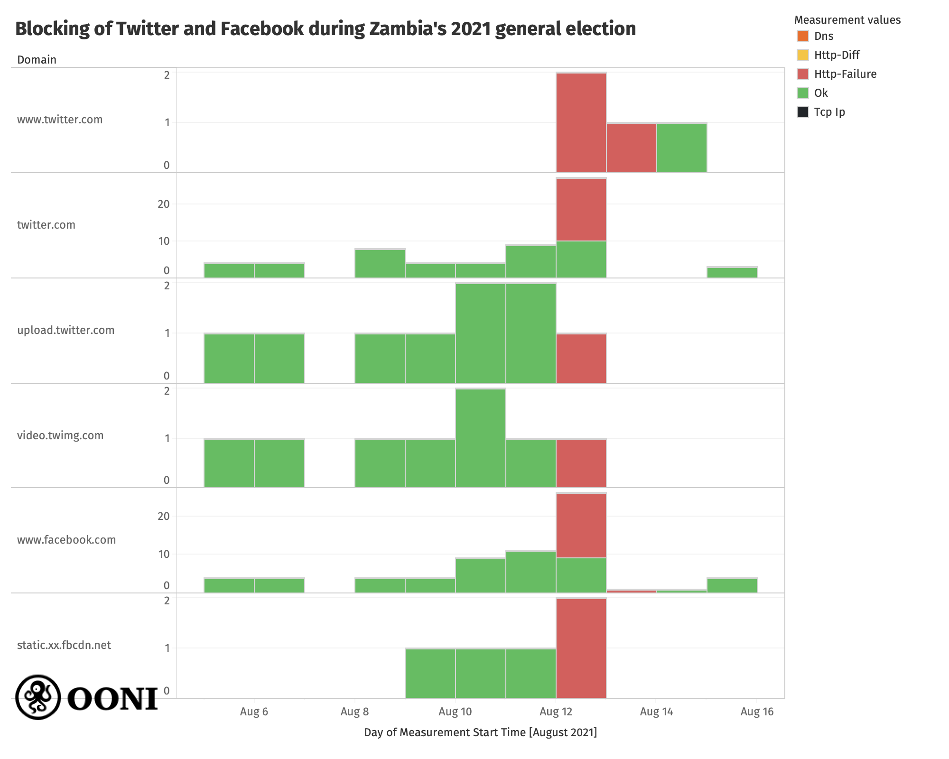Select the Http-Diff yellow legend swatch
This screenshot has height=759, width=949.
click(x=803, y=55)
